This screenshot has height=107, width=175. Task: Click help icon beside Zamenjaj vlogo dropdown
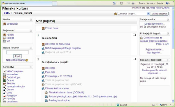pos(116,14)
